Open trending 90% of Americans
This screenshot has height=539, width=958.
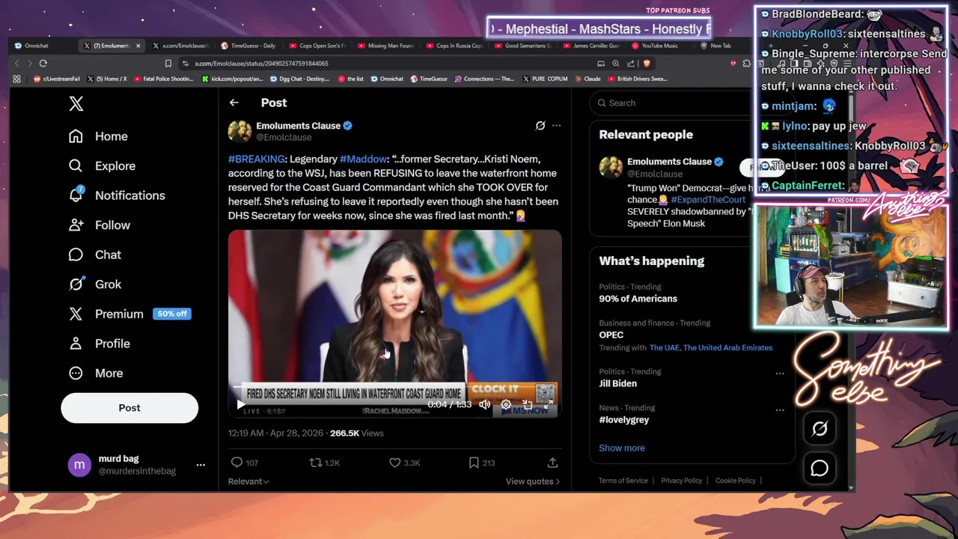pos(638,299)
